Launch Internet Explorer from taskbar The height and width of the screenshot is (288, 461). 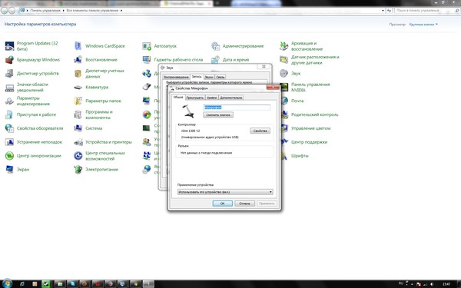[22, 284]
